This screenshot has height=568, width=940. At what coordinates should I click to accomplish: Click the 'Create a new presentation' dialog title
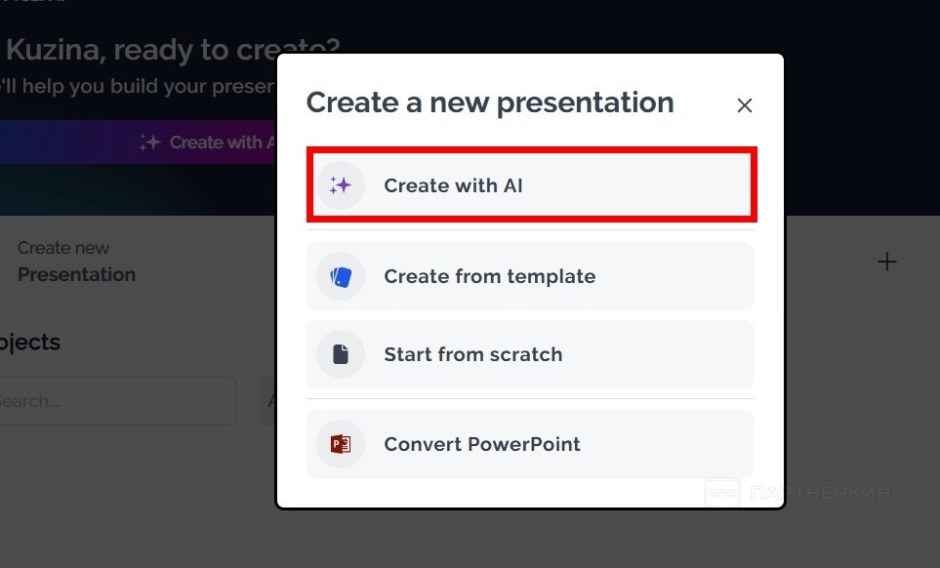[490, 102]
